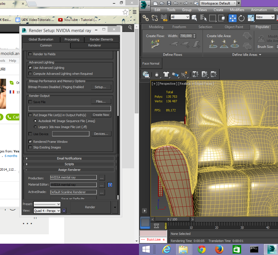This screenshot has width=278, height=255.
Task: Enable Compute Advanced Lighting when Required
Action: click(x=30, y=73)
